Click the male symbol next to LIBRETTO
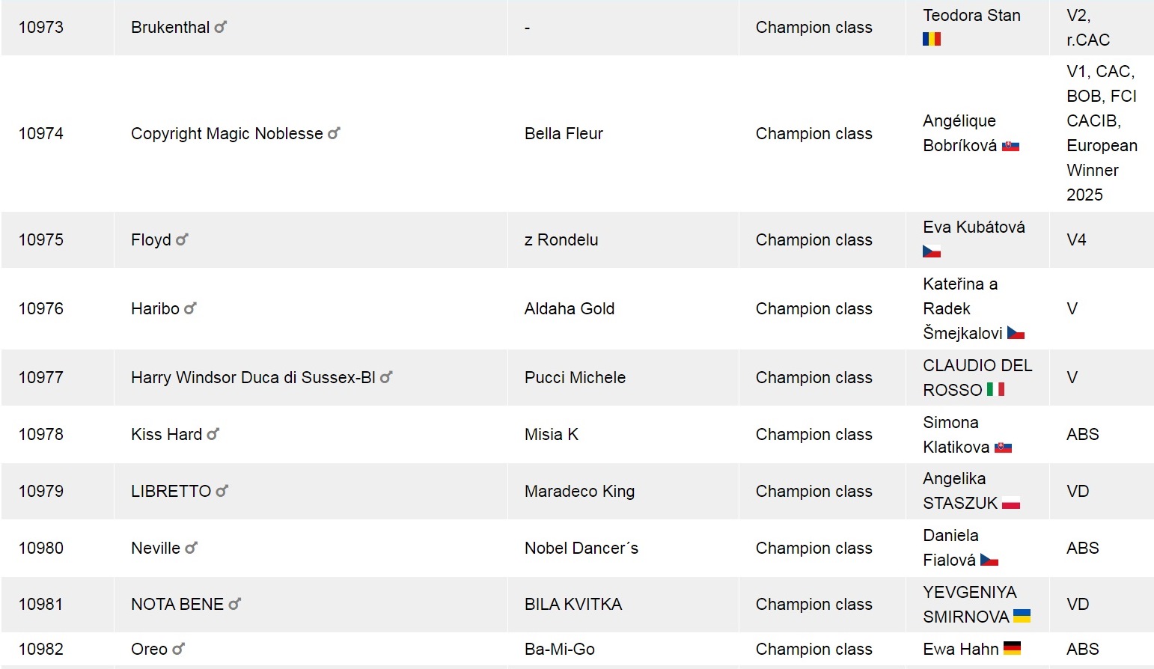The height and width of the screenshot is (669, 1154). (x=222, y=491)
